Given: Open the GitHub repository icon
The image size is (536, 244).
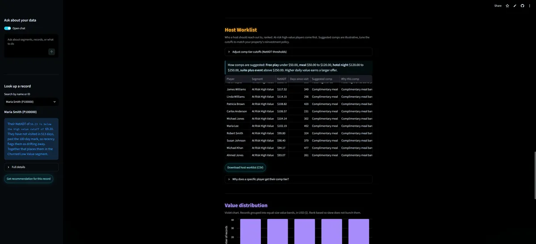Looking at the screenshot, I should [522, 6].
